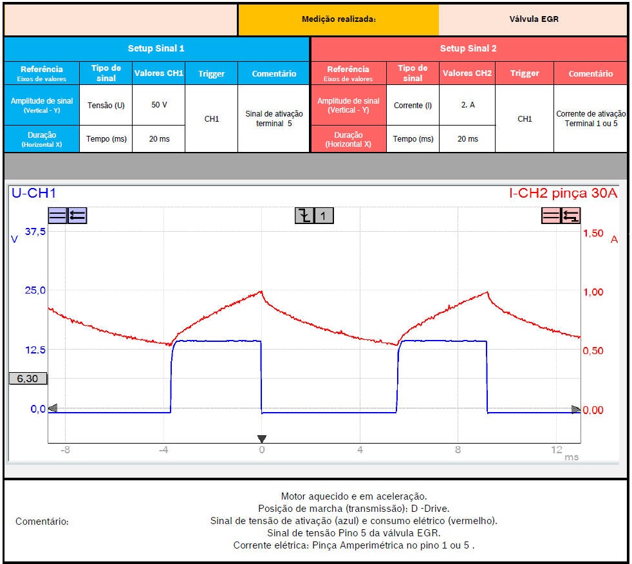Open the Setup Sinal 2 header
Screen dimensions: 632x564
click(468, 48)
